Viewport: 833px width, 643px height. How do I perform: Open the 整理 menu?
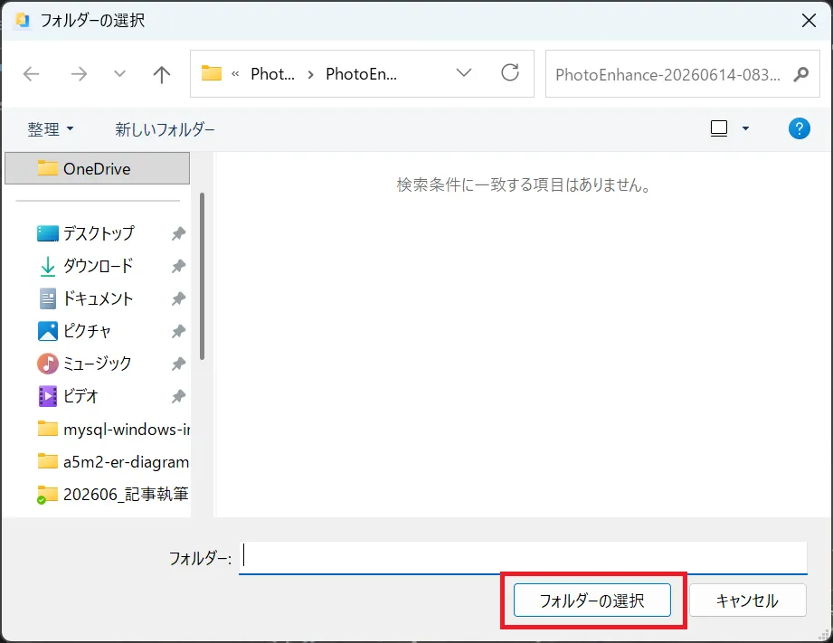(x=51, y=129)
